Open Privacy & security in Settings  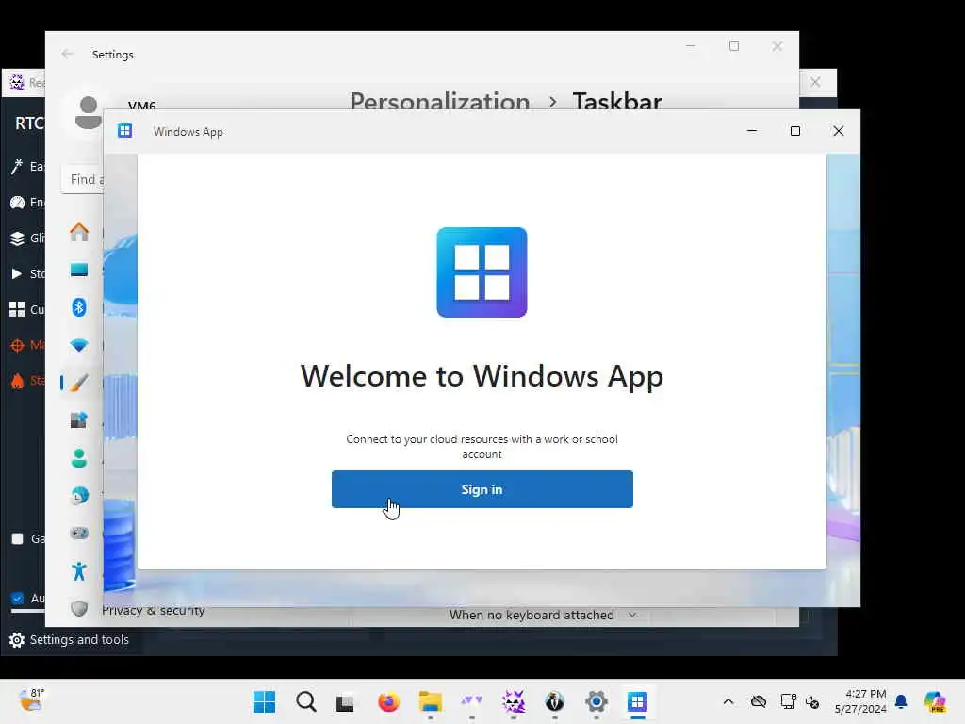[153, 610]
